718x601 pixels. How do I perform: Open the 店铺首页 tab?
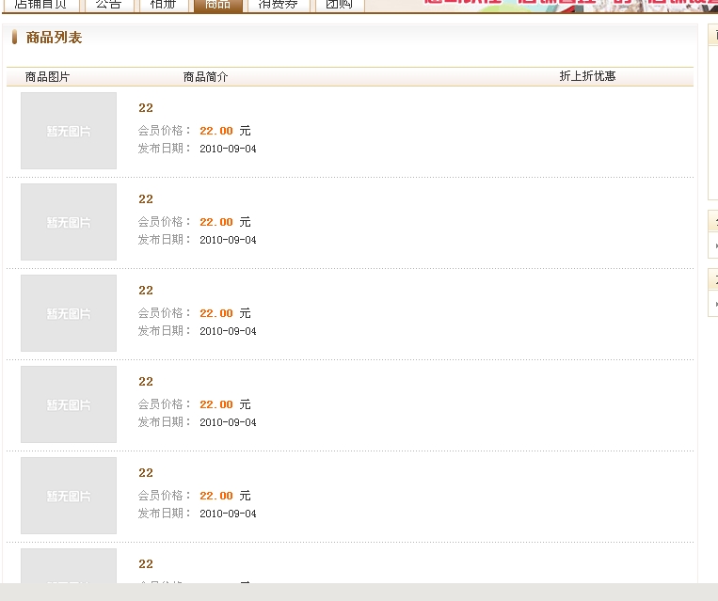tap(40, 6)
